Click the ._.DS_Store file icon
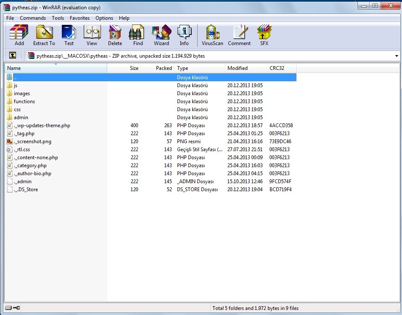402x315 pixels. tap(10, 189)
